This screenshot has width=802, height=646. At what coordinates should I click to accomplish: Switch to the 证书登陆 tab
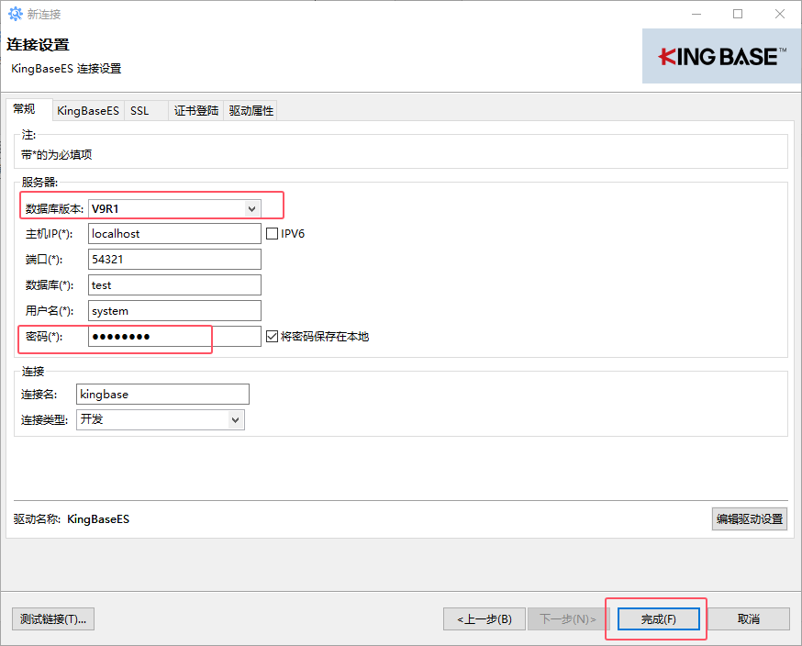point(196,111)
